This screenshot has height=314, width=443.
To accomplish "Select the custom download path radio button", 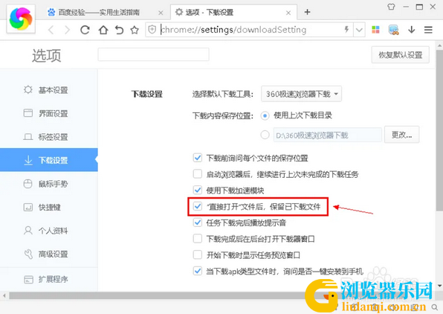I will click(x=265, y=135).
